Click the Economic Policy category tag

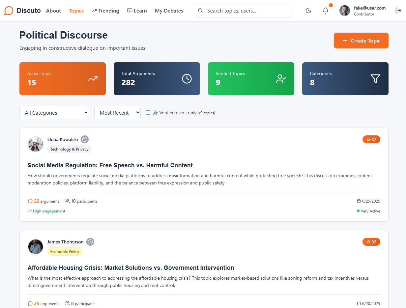tap(65, 252)
